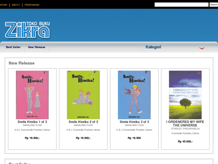Viewport: 218px width, 164px height.
Task: Click the Kategori heading label
Action: coord(153,47)
